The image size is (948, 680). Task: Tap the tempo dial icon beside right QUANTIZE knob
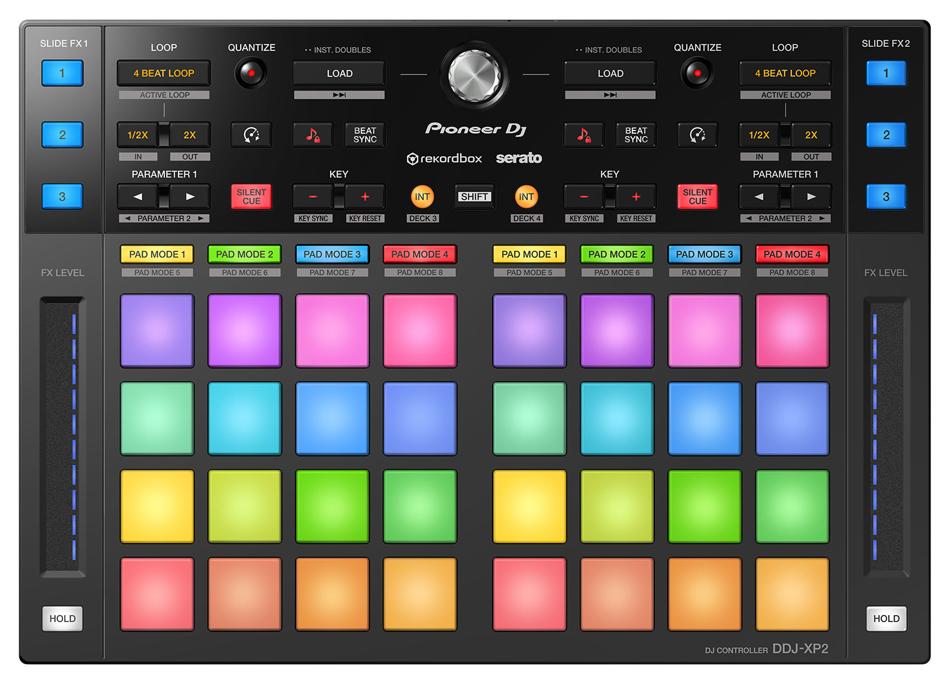click(698, 135)
